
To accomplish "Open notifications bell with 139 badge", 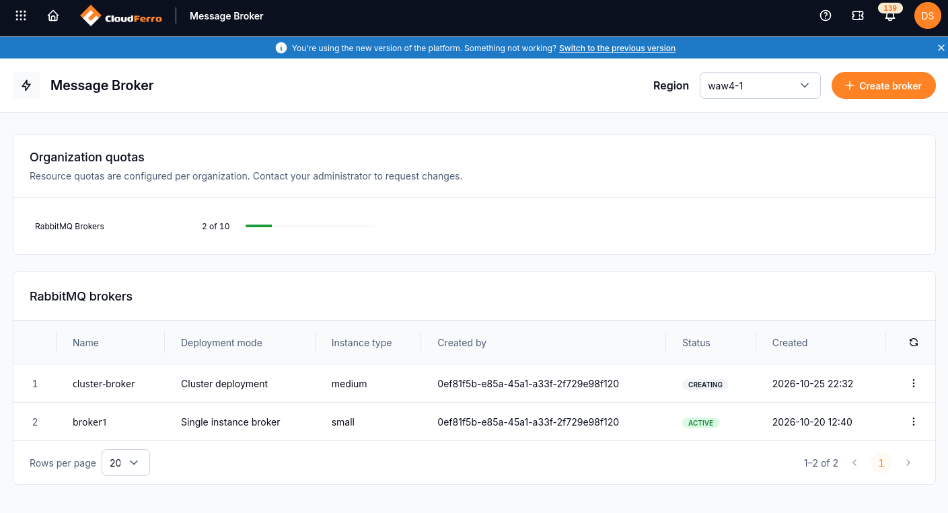I will 890,15.
